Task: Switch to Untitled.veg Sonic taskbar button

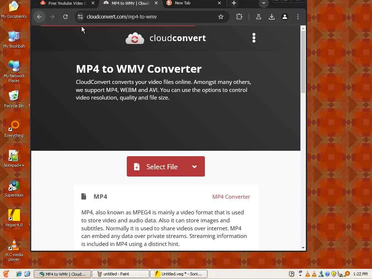Action: point(179,274)
